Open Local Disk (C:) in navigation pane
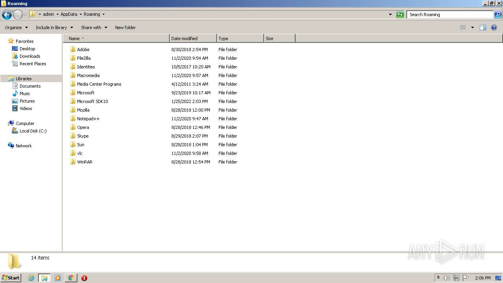 (33, 131)
